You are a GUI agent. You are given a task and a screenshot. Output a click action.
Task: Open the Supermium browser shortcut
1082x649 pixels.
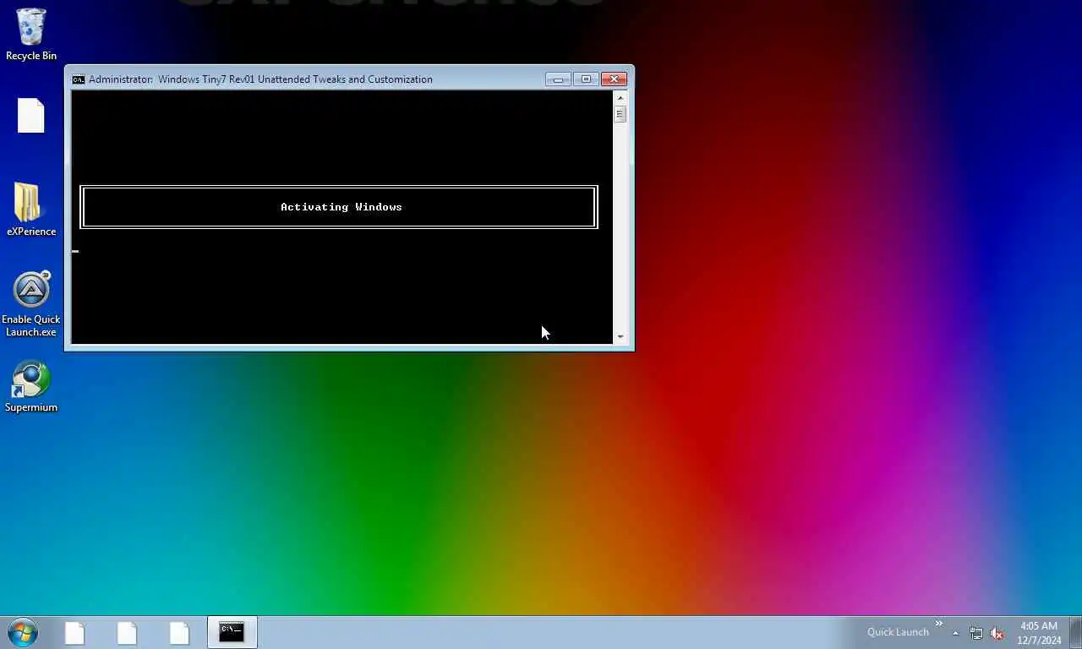tap(31, 387)
